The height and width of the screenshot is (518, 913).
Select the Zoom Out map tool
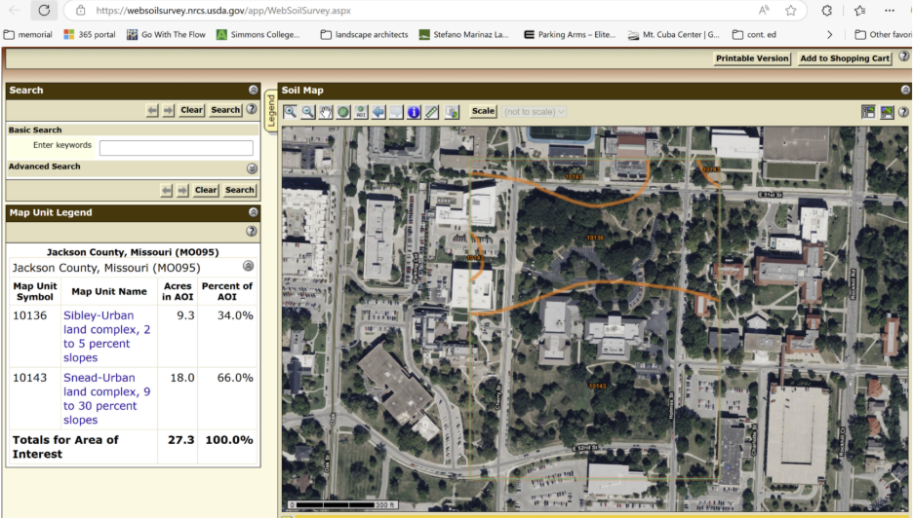pyautogui.click(x=308, y=112)
